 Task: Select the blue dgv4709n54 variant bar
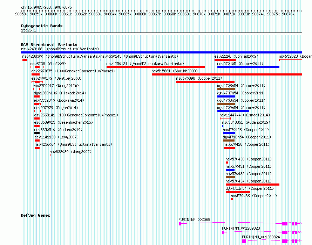tap(233, 111)
